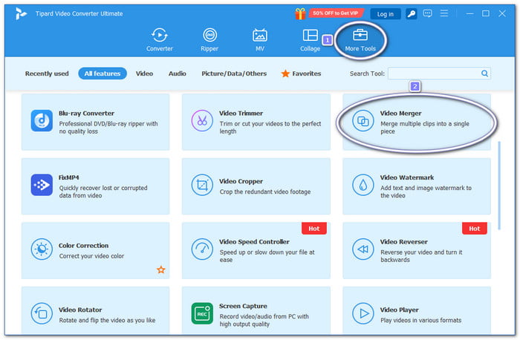
Task: Click the Log in button
Action: [x=385, y=14]
